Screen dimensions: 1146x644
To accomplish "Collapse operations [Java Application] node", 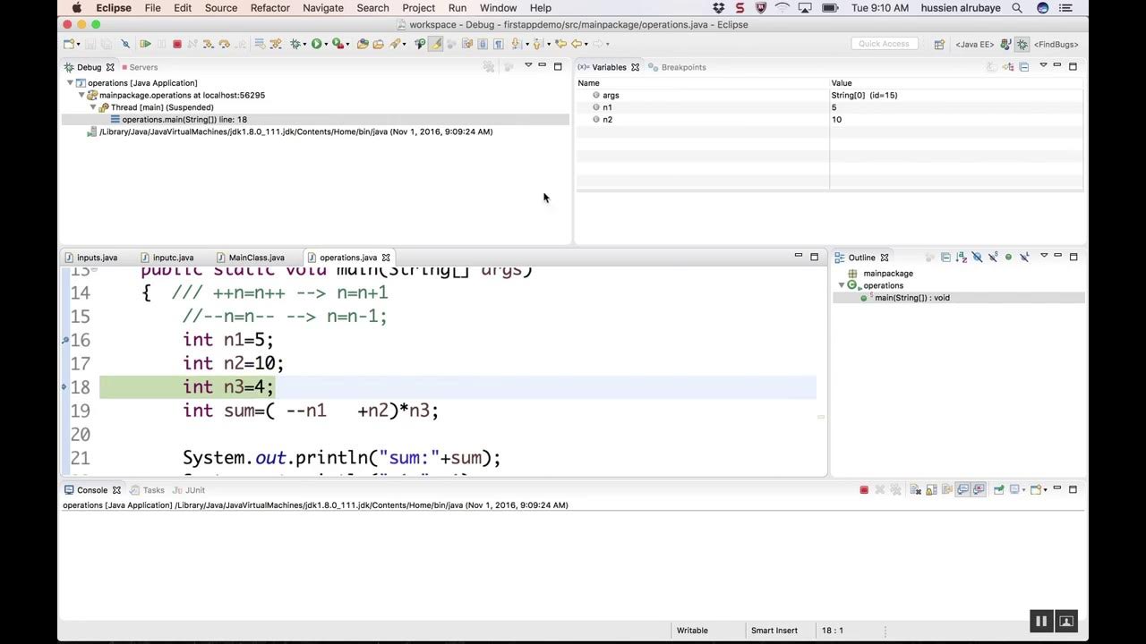I will coord(71,83).
